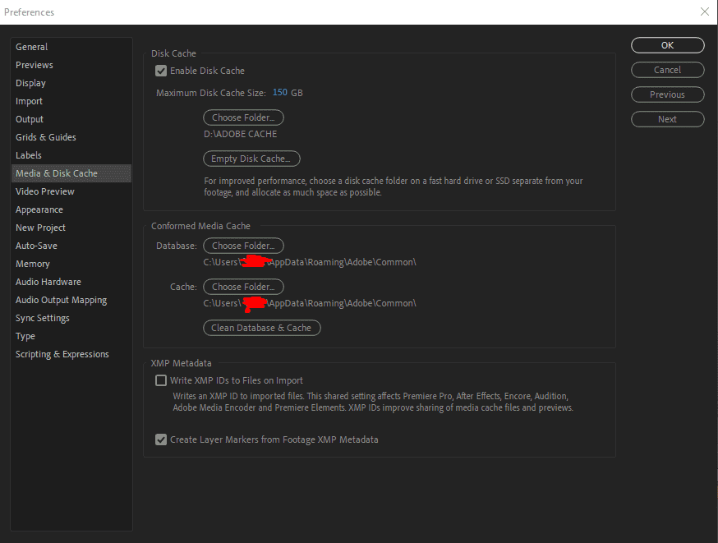This screenshot has width=718, height=543.
Task: Close the Preferences dialog with the X
Action: 705,12
